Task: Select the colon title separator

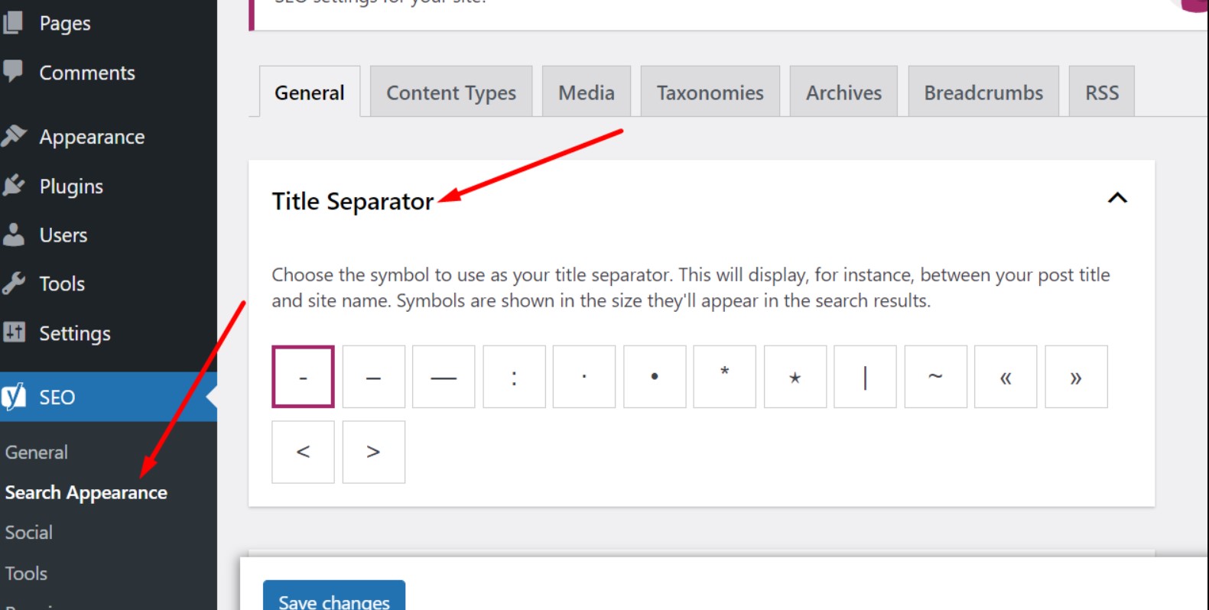Action: tap(514, 377)
